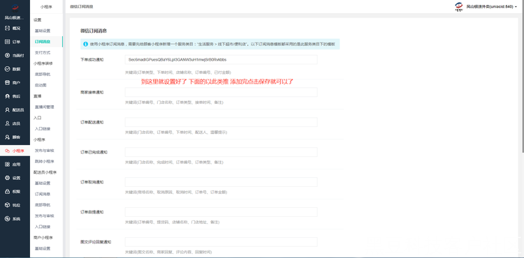Click the 小程序 header above the submenu

[x=46, y=7]
